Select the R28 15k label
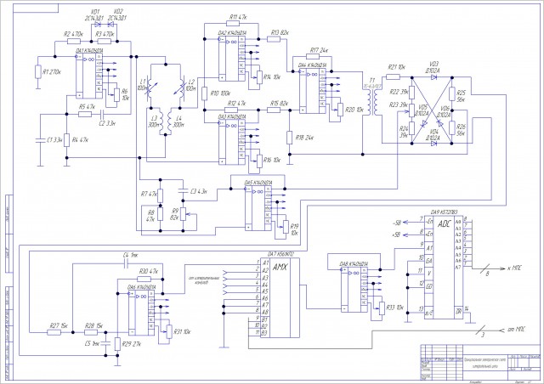 [x=94, y=326]
